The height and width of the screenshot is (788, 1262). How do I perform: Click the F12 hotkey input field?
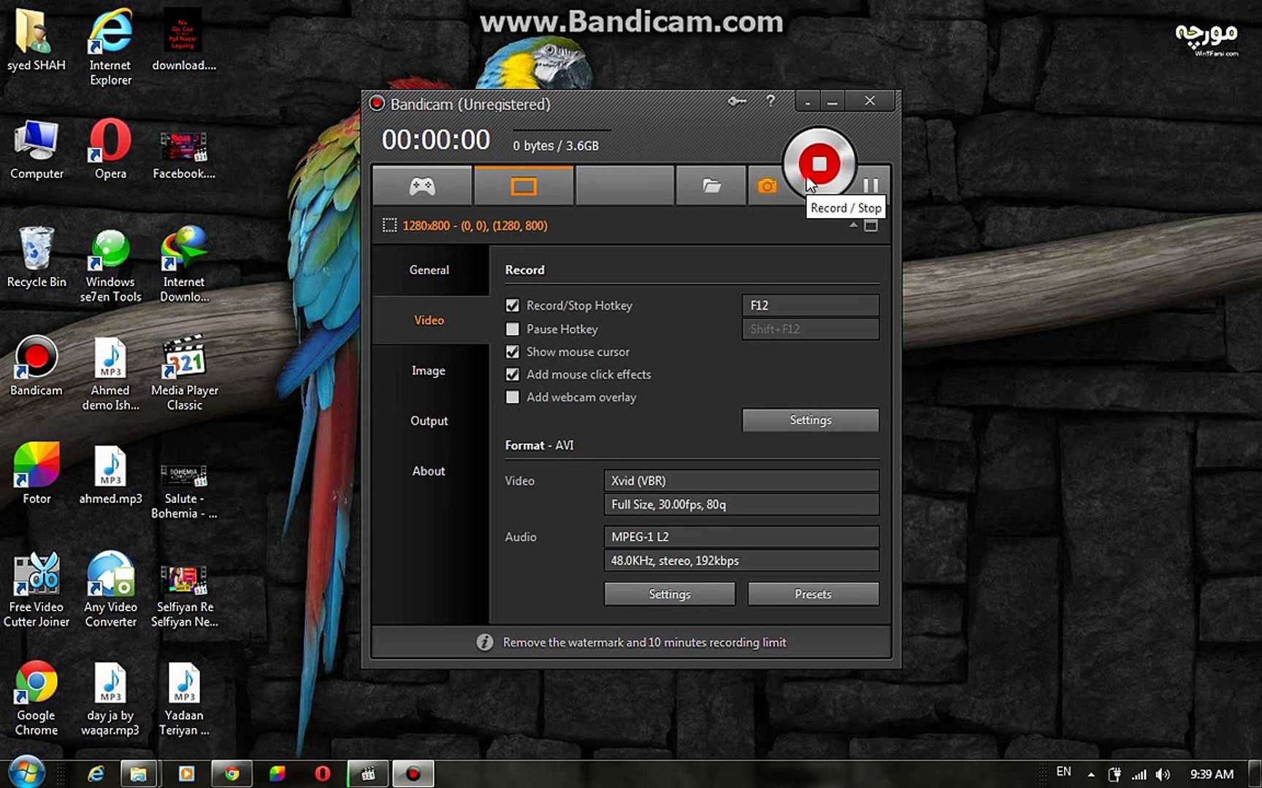point(810,305)
